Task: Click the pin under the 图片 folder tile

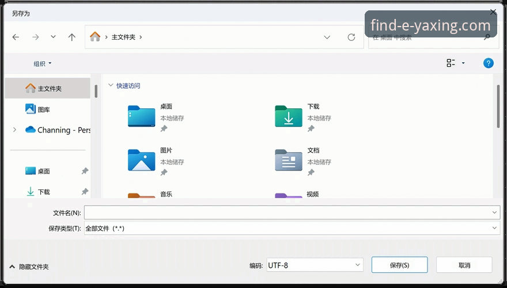Action: (164, 172)
